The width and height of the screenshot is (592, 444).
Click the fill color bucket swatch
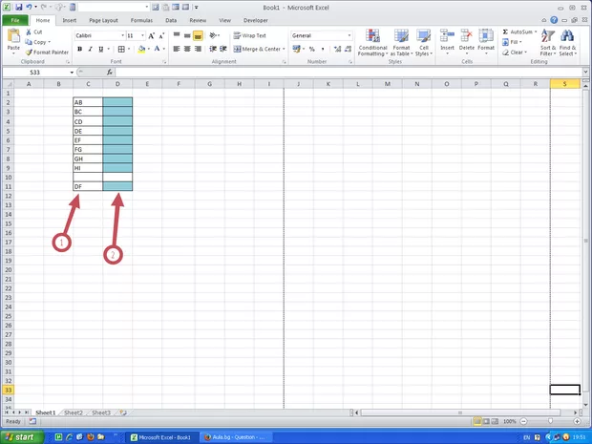[141, 49]
